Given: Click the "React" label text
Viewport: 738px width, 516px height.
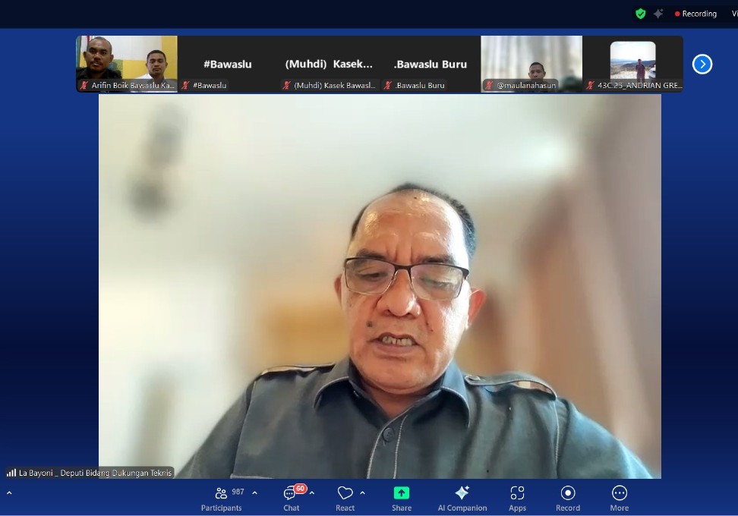Looking at the screenshot, I should tap(345, 508).
